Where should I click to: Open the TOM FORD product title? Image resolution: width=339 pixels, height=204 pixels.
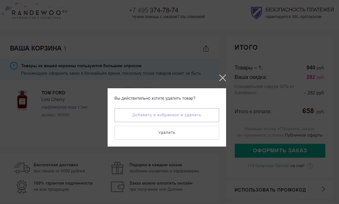click(x=53, y=93)
